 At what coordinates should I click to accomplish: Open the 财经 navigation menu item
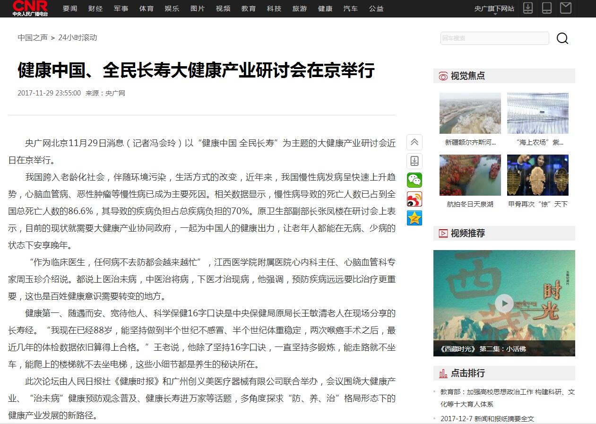tap(95, 9)
